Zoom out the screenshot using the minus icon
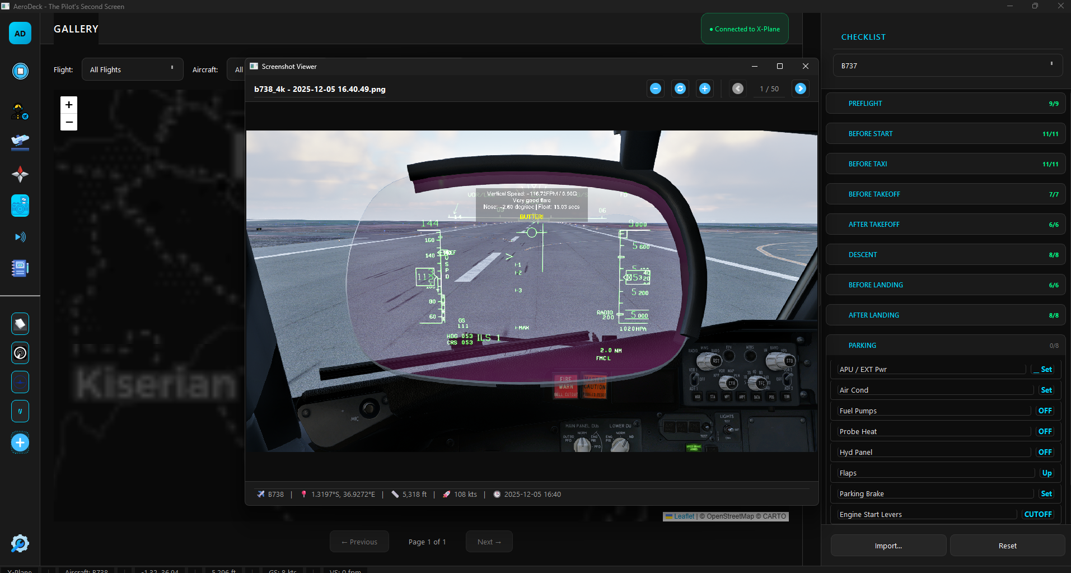 pyautogui.click(x=655, y=88)
